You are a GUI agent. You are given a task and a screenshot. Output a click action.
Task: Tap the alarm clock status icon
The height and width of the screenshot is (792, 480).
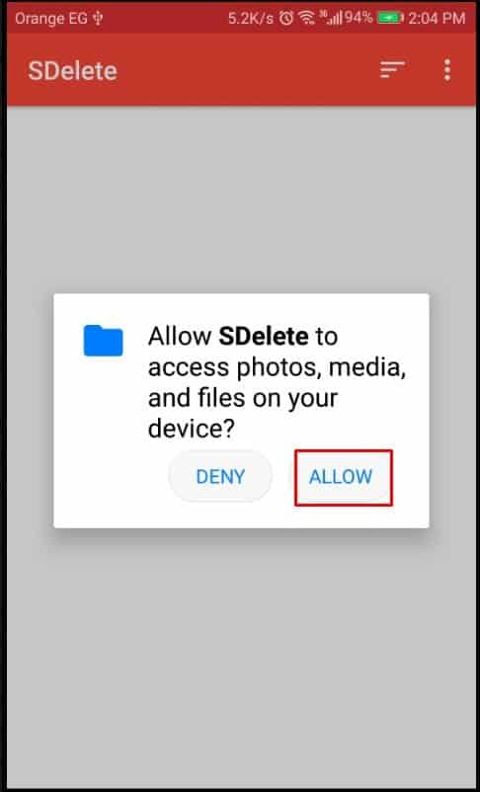(x=286, y=19)
